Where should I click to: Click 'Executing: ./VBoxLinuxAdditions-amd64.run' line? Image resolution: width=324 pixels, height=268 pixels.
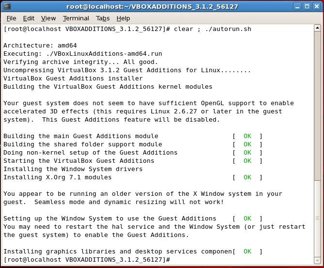(83, 54)
